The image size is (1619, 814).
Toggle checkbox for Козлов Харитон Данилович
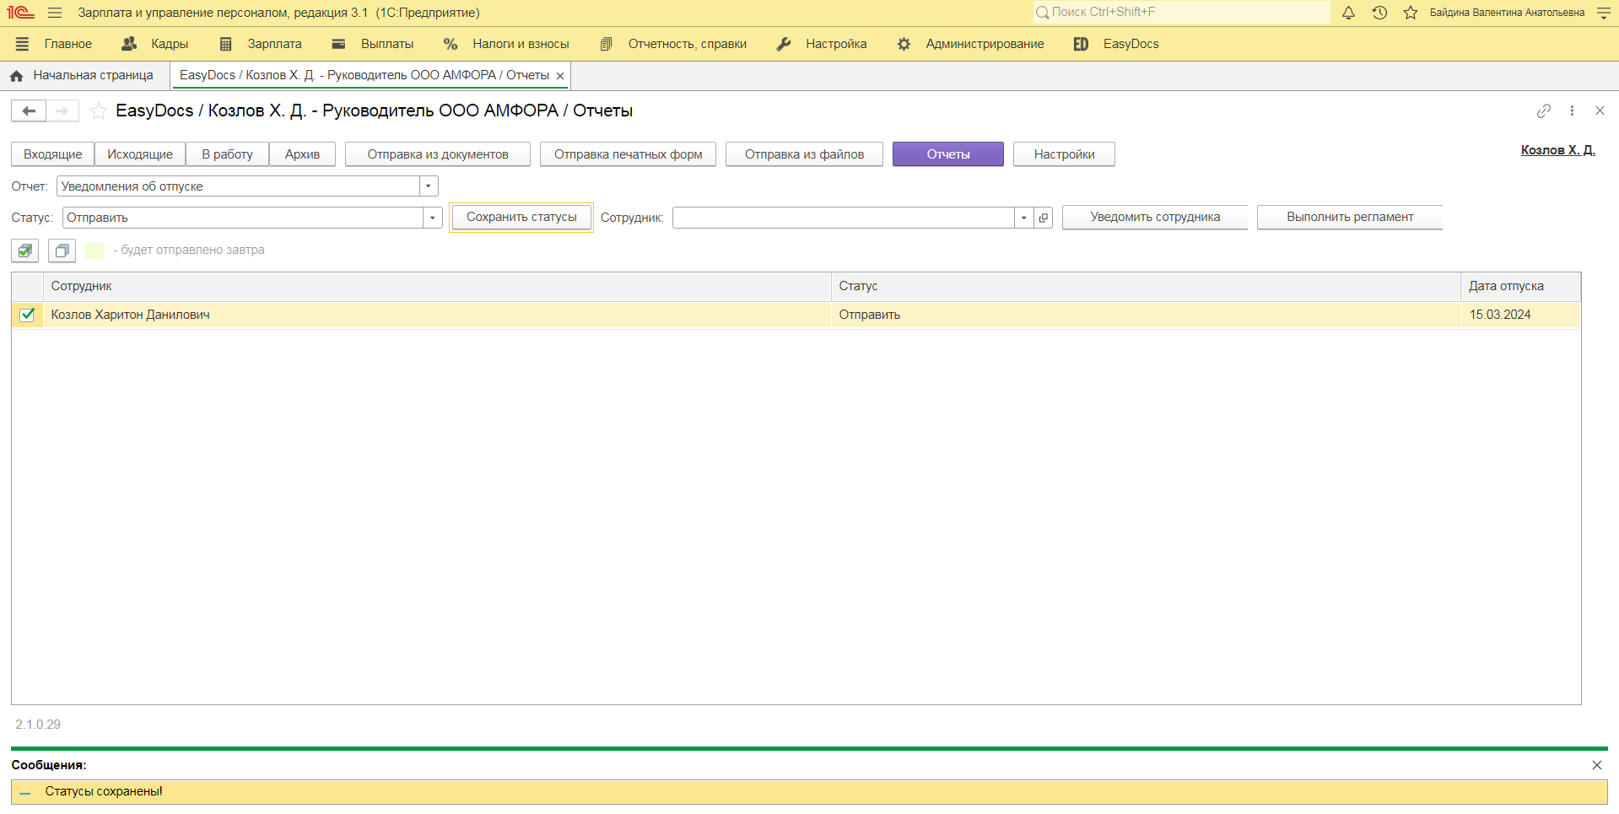click(x=27, y=315)
